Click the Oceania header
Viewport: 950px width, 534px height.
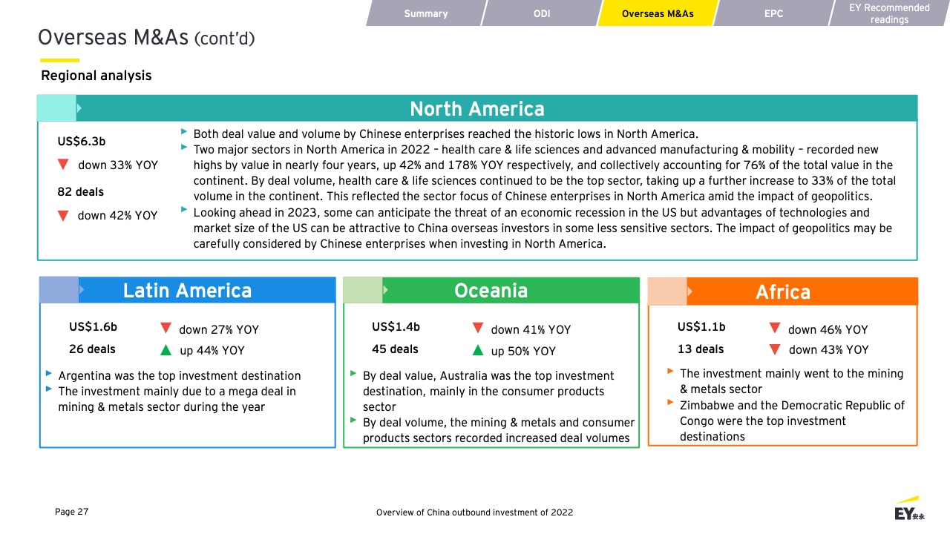coord(491,290)
